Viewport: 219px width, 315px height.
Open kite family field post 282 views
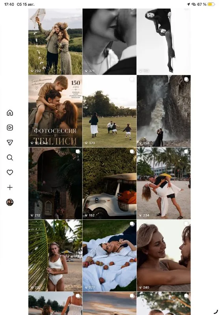(x=55, y=42)
